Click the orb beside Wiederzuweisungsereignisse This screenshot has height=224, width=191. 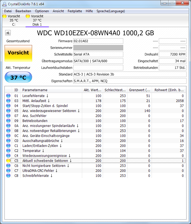coord(8,156)
